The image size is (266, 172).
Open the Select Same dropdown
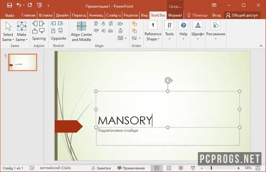[x=8, y=32]
